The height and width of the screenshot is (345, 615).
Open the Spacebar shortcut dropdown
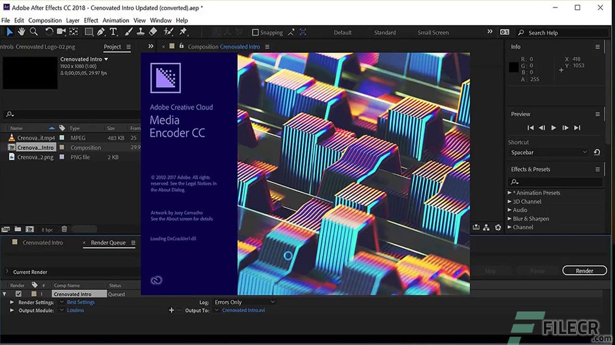[548, 152]
